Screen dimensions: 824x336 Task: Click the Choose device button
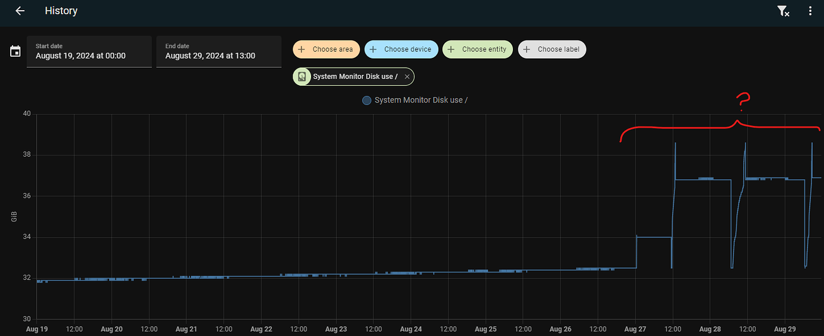click(401, 49)
